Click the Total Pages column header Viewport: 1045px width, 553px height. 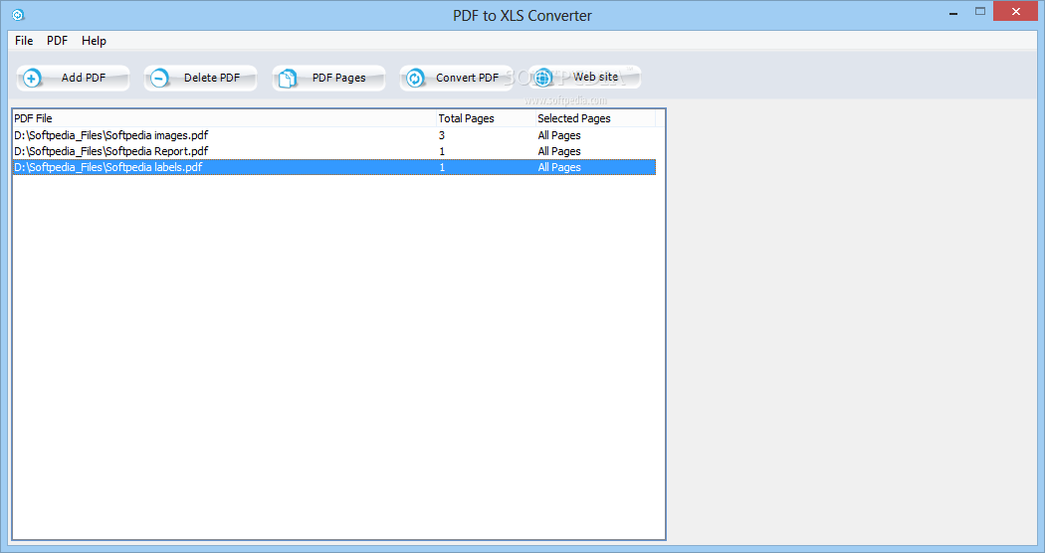(486, 118)
